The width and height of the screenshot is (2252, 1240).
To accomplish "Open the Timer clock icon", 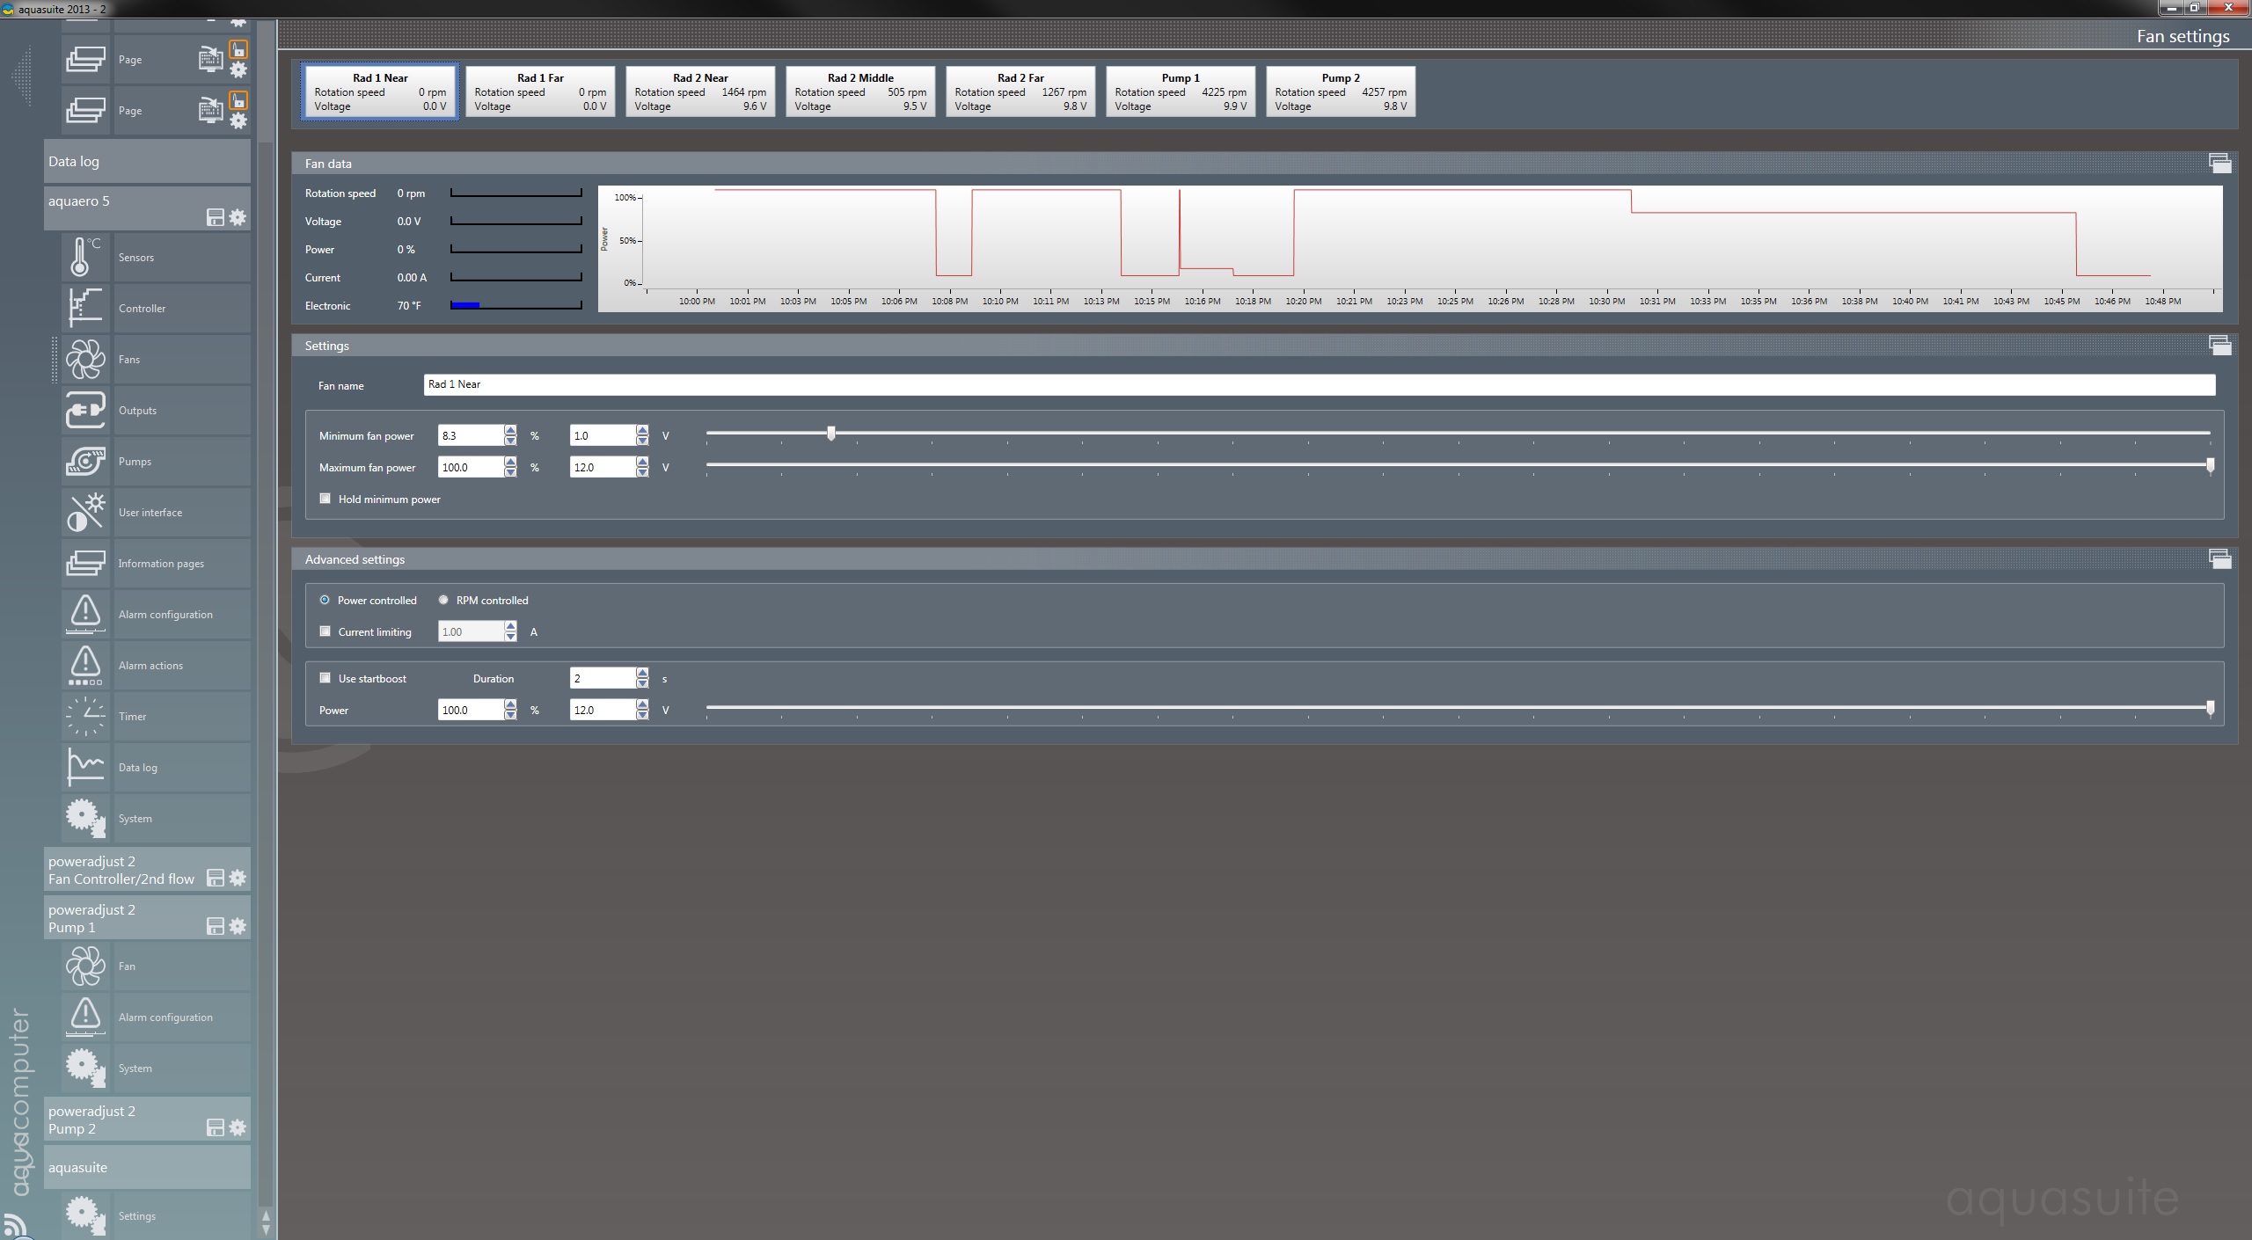I will pyautogui.click(x=85, y=716).
